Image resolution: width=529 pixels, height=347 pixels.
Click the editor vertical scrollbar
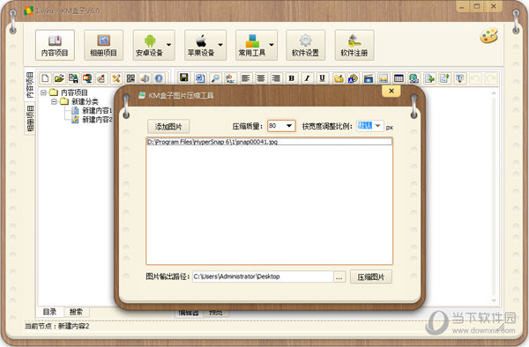click(494, 196)
